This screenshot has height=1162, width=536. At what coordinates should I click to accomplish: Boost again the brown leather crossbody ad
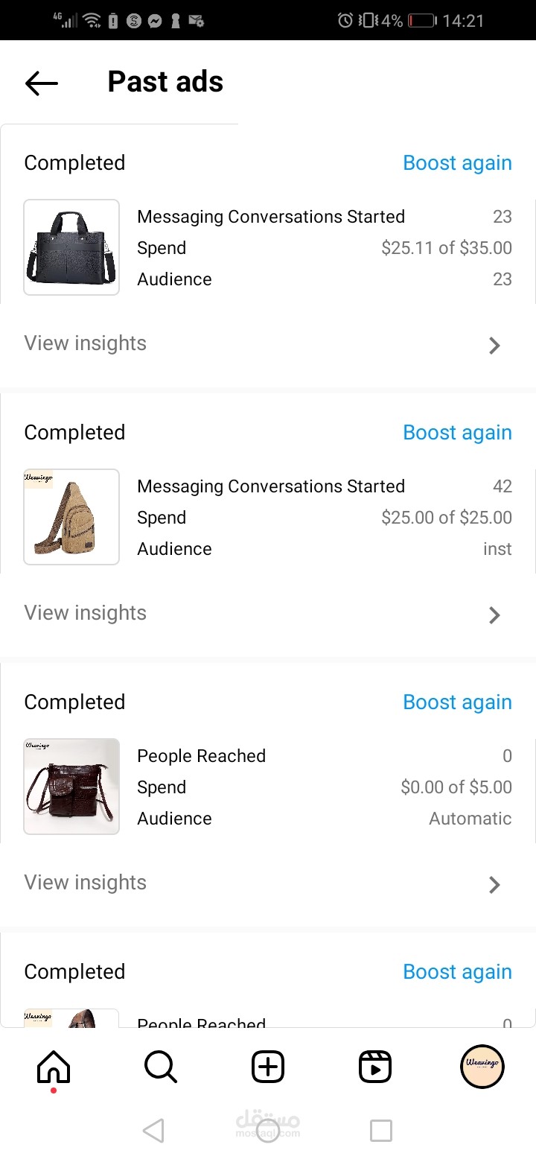(457, 702)
